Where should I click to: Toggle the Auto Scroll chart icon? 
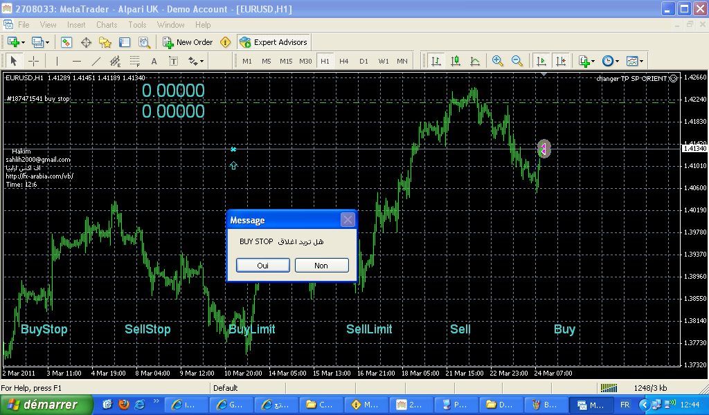(541, 61)
